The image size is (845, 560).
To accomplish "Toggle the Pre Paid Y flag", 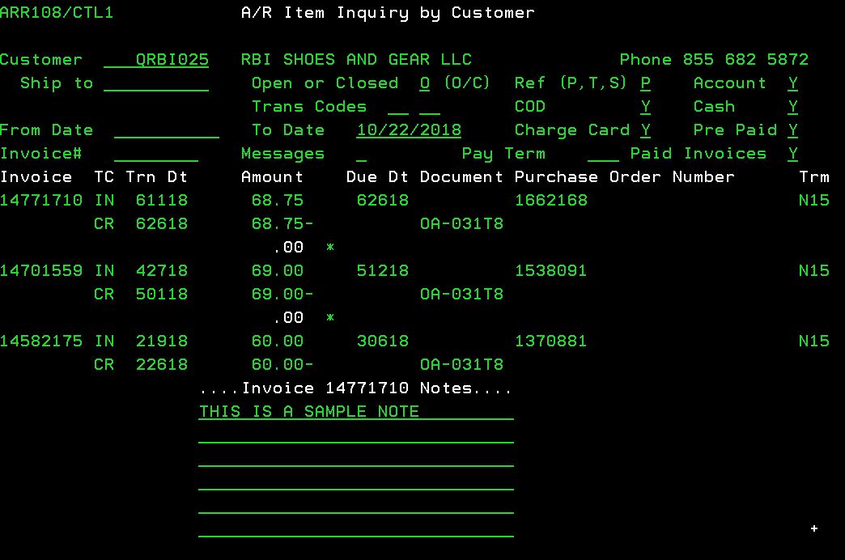I will (792, 130).
